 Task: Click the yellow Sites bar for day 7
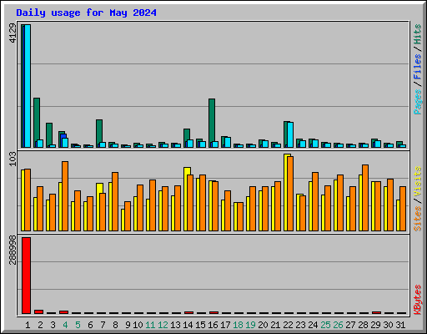pyautogui.click(x=98, y=207)
